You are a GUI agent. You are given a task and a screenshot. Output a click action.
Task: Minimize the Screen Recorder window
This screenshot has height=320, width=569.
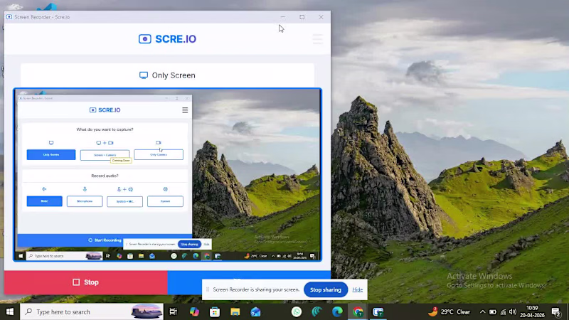click(x=282, y=17)
